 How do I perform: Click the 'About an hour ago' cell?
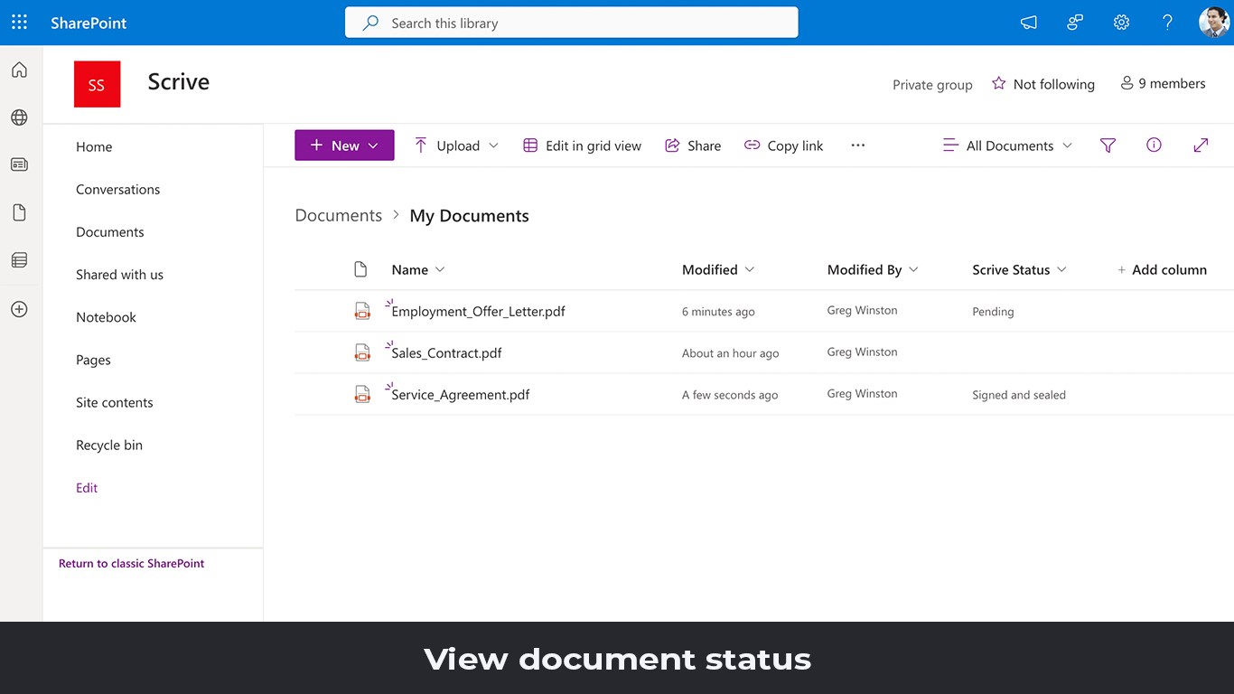730,353
